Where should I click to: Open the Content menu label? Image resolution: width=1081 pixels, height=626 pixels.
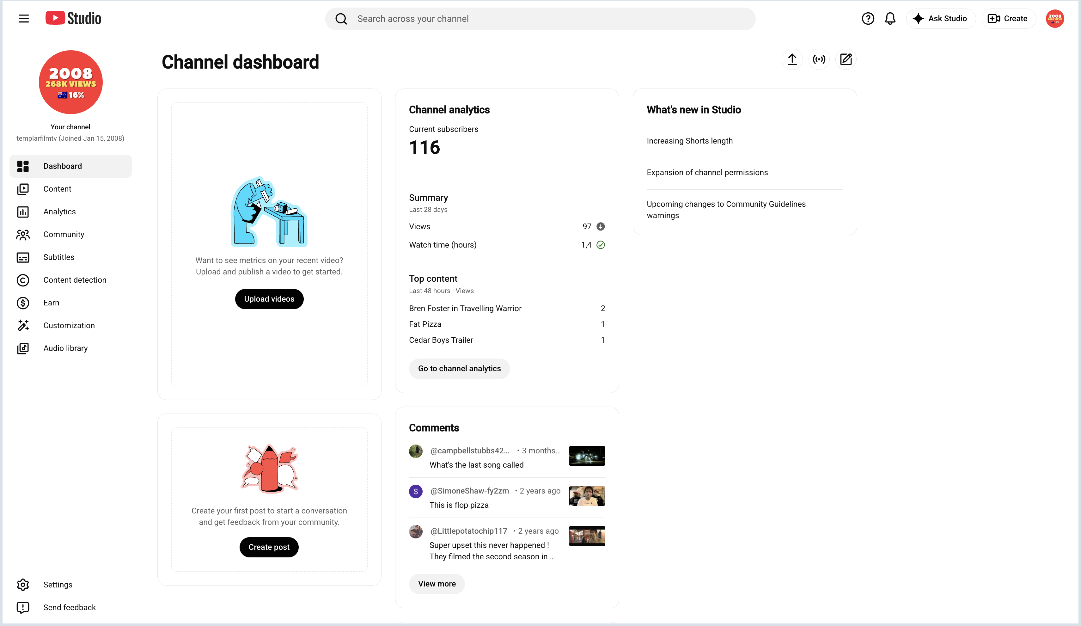pyautogui.click(x=57, y=189)
